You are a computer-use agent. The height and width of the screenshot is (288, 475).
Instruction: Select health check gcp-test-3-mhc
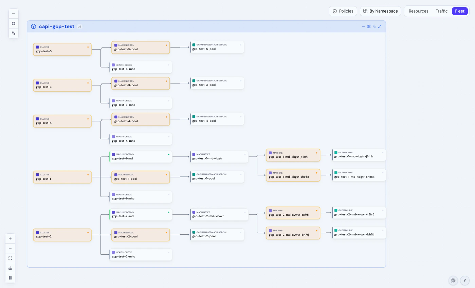tap(141, 103)
